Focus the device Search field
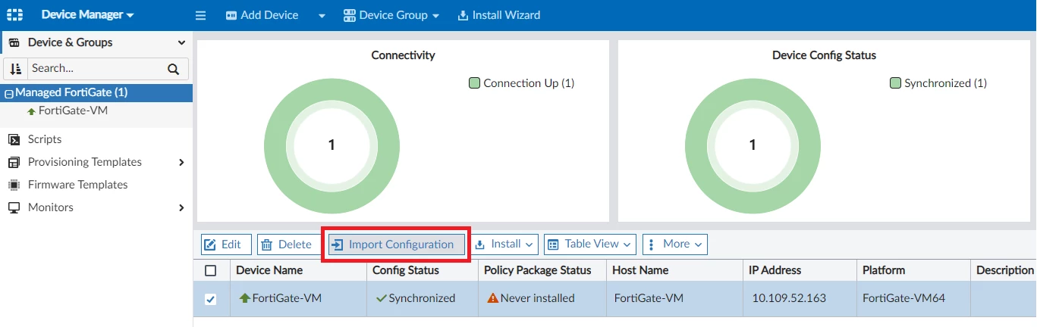Viewport: 1037px width, 327px height. pyautogui.click(x=96, y=68)
